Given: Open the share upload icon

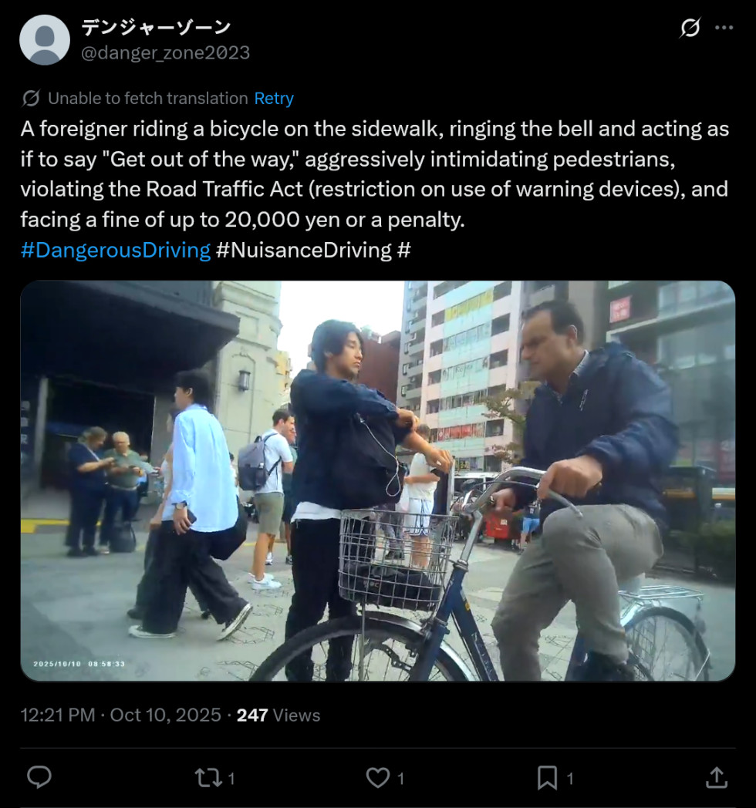Looking at the screenshot, I should coord(717,777).
